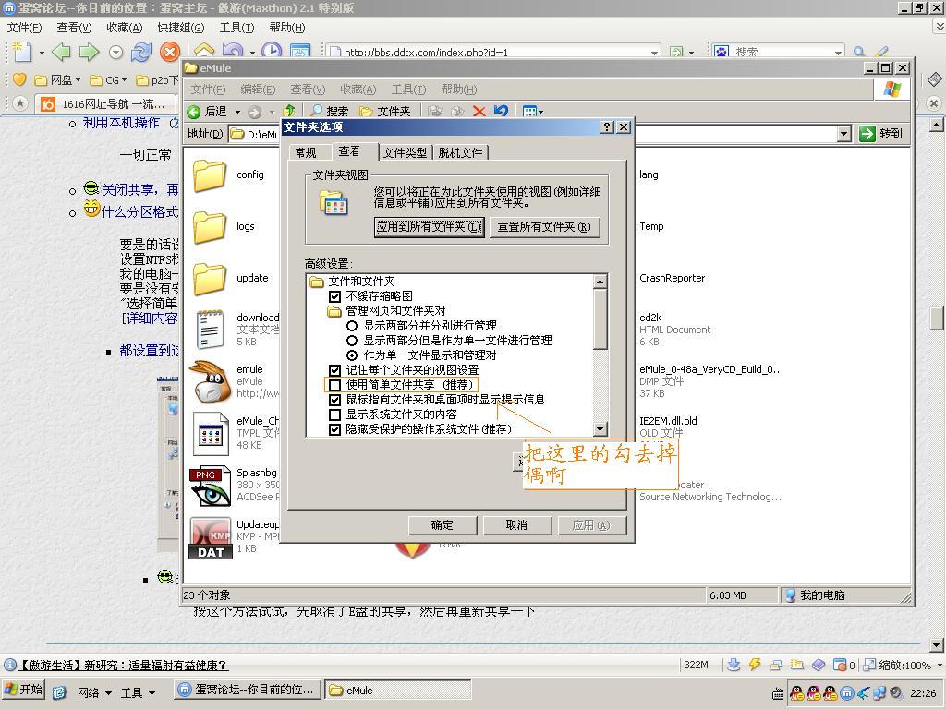This screenshot has width=946, height=709.
Task: Switch to the '脱机文件' tab
Action: tap(460, 152)
